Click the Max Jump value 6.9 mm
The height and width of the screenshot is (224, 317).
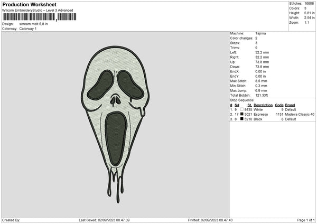click(261, 90)
